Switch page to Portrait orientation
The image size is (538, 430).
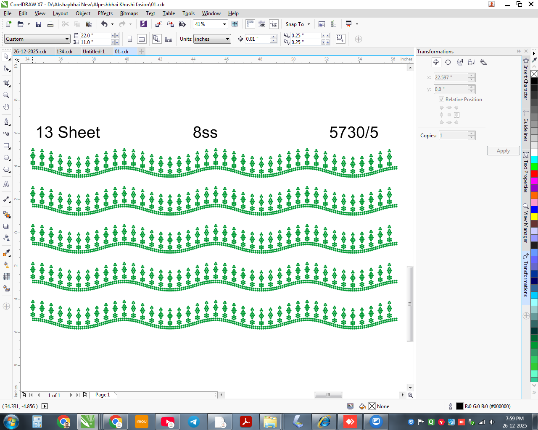[x=130, y=39]
